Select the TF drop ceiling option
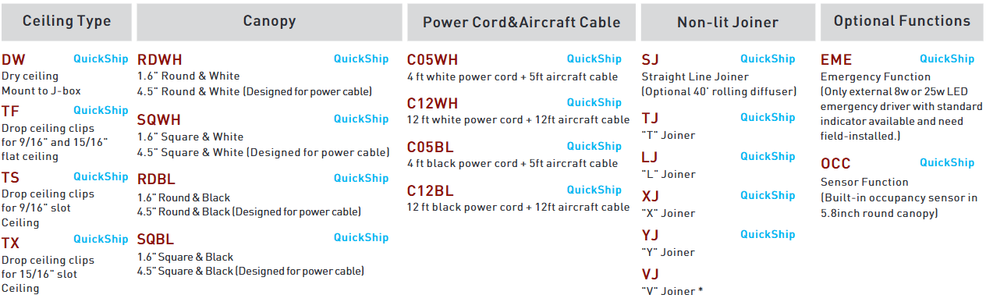Screen dimensions: 993x295 coord(11,112)
